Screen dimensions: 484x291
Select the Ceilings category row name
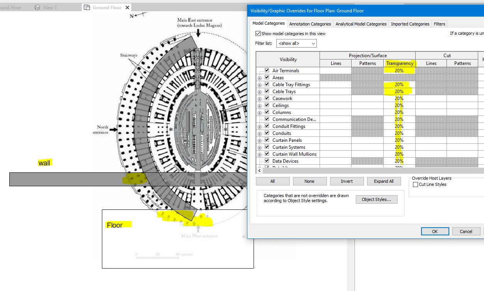pos(281,106)
